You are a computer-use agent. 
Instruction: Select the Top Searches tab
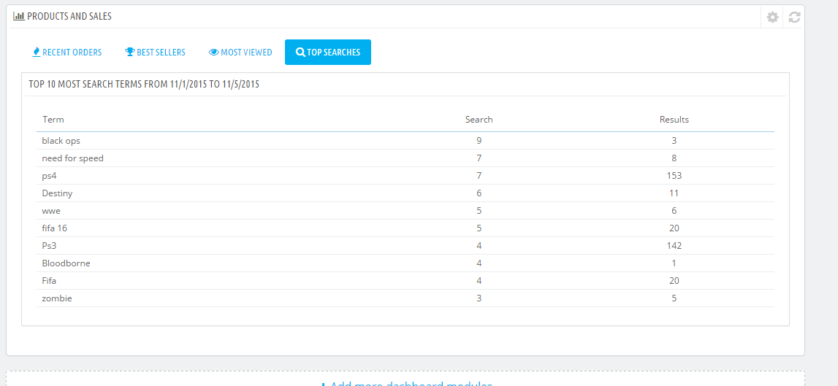tap(327, 53)
